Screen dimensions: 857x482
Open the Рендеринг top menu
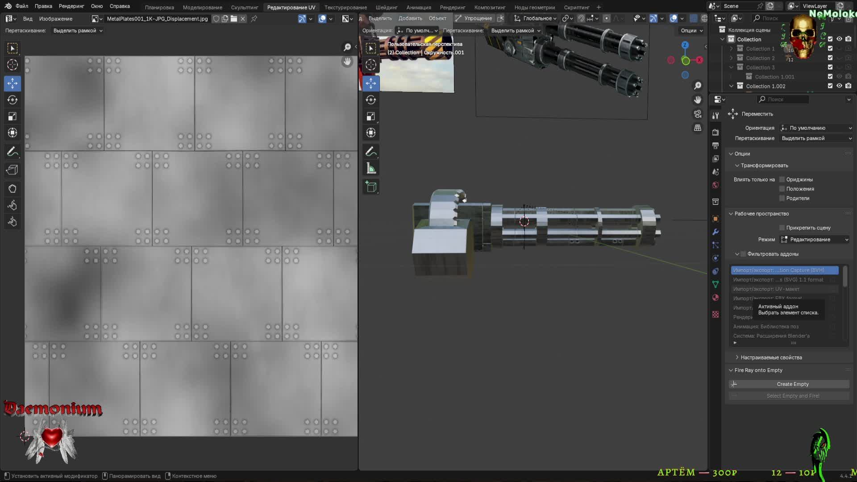(71, 6)
